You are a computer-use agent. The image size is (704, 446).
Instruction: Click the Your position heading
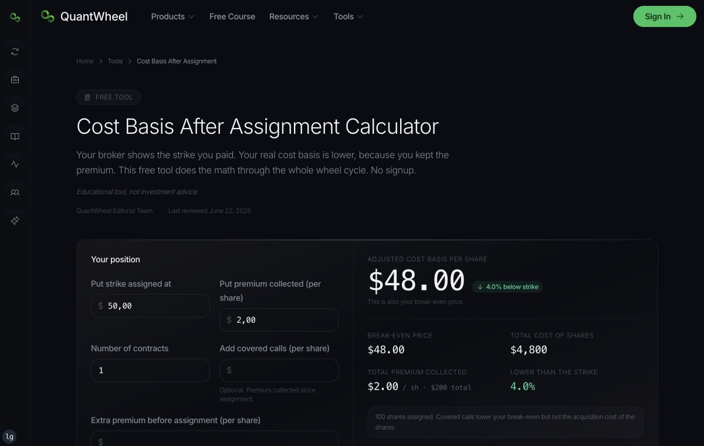pos(116,259)
